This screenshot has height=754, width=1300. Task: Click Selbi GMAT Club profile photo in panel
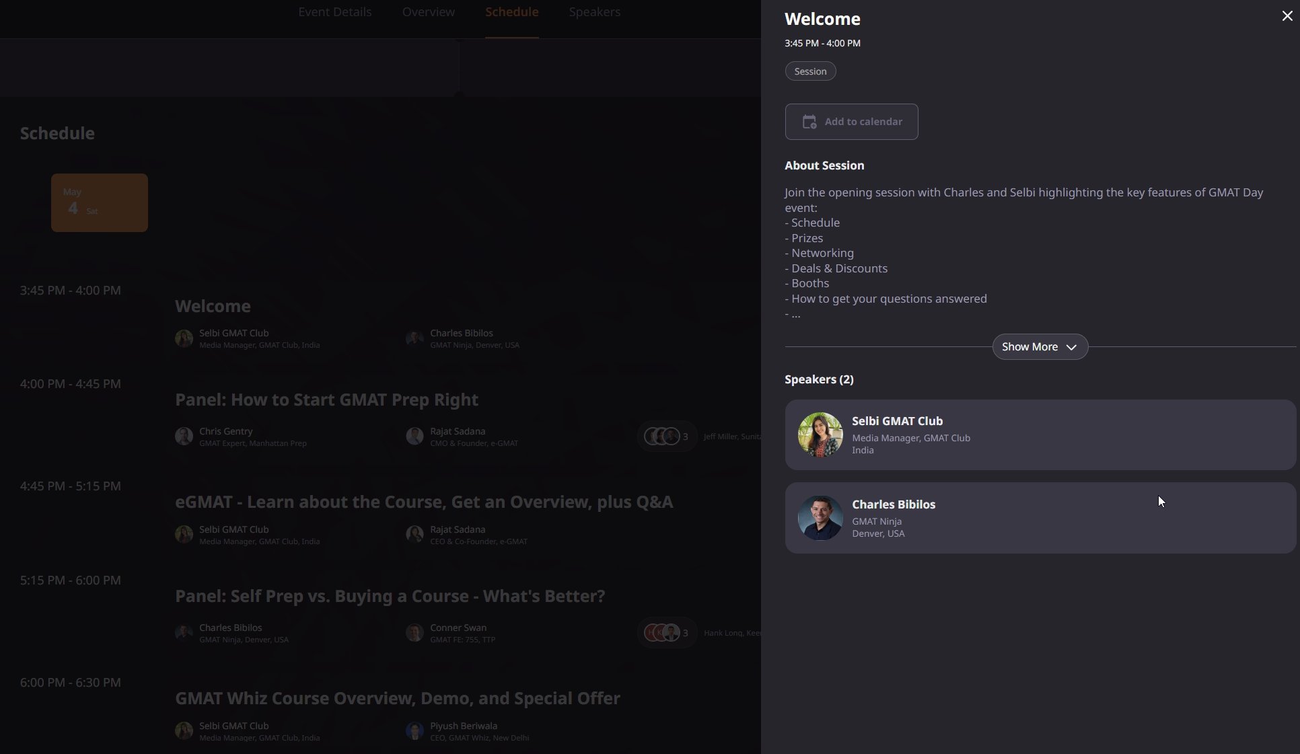pos(820,435)
